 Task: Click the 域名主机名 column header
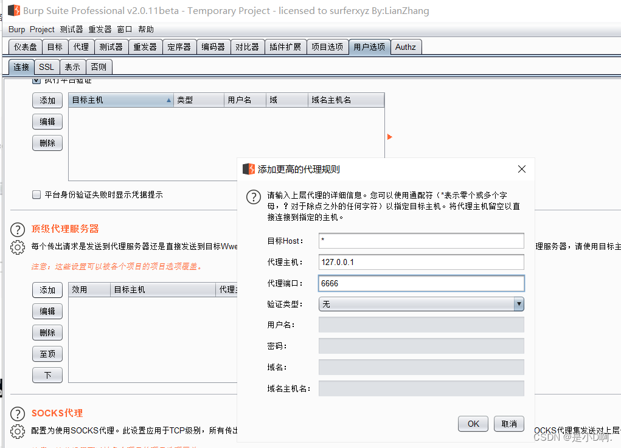pos(346,100)
